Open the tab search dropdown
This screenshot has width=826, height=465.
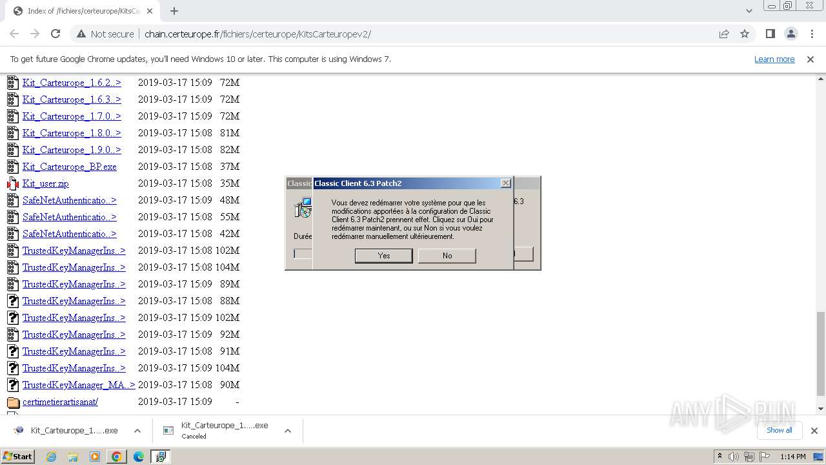tap(749, 11)
